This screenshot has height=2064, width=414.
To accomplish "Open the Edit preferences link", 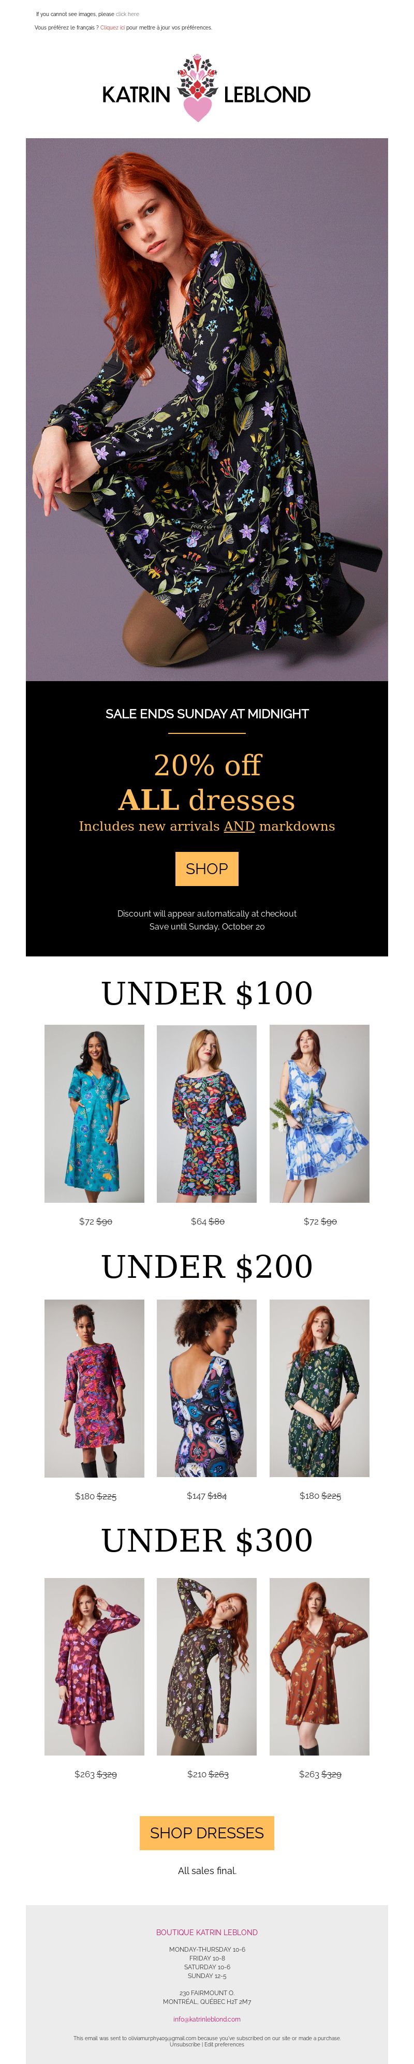I will tap(224, 2044).
